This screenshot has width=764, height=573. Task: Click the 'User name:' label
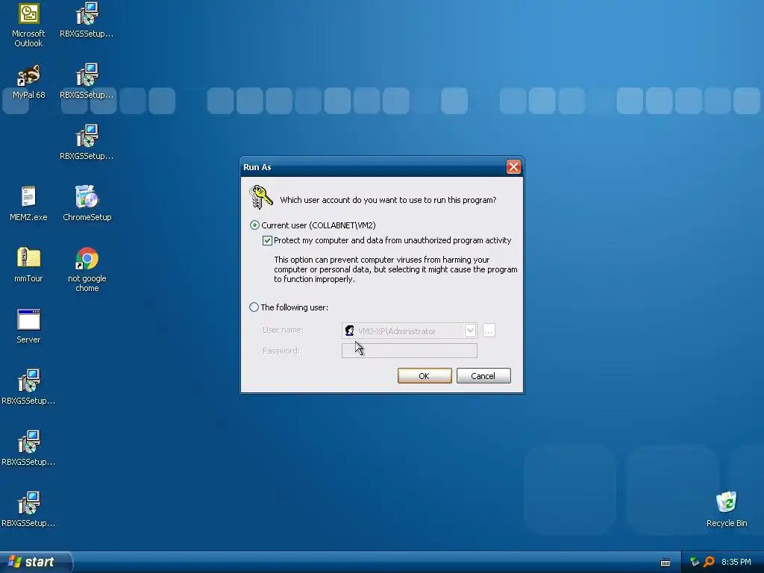[283, 330]
